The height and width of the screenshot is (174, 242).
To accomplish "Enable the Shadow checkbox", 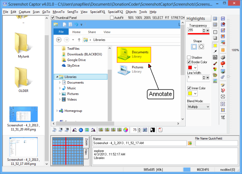I will pos(189,58).
